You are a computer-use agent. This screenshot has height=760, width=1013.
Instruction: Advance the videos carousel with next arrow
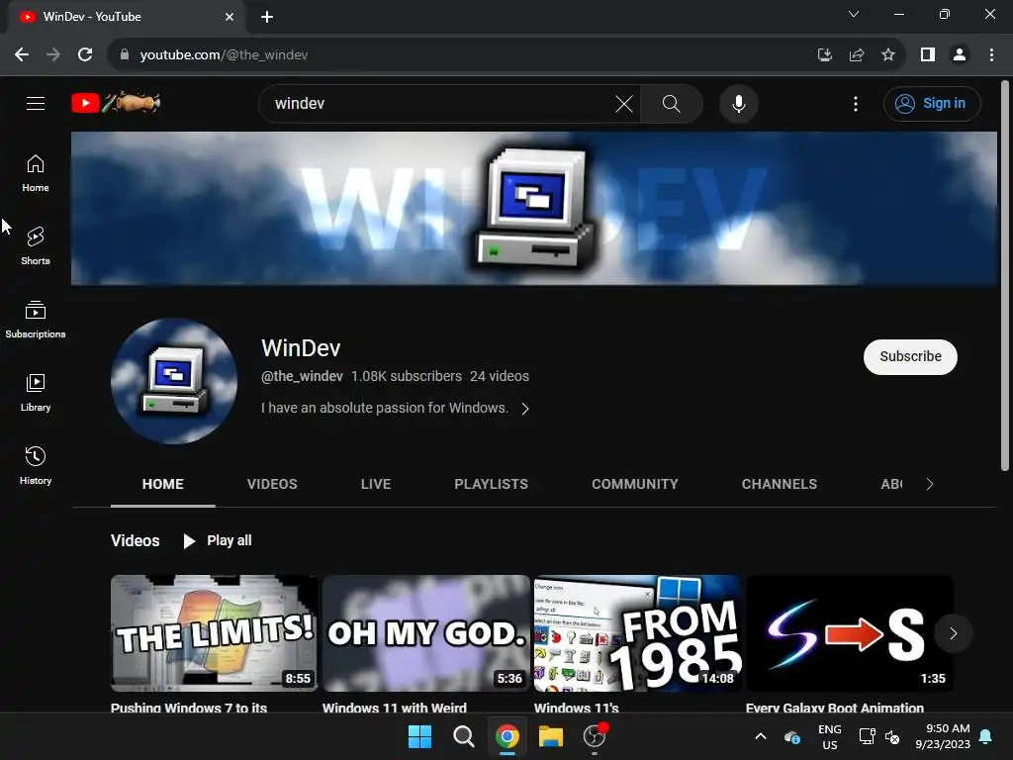pos(953,633)
